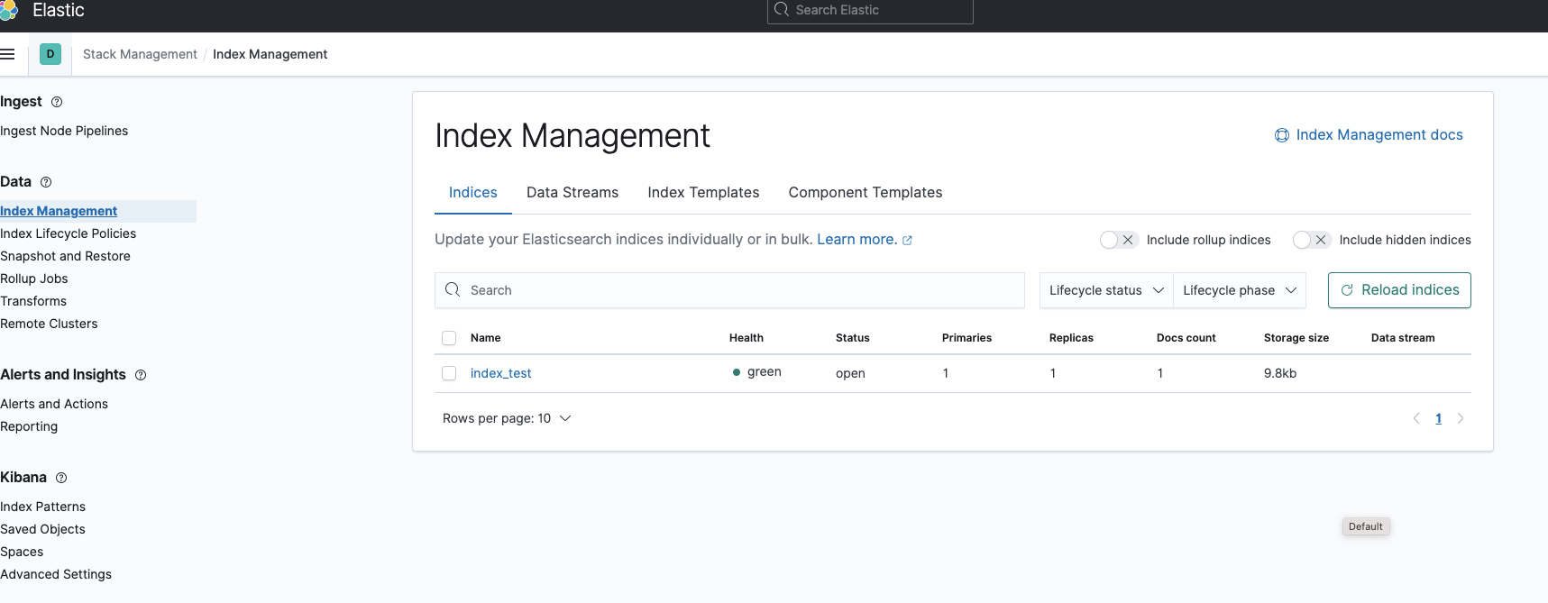This screenshot has width=1548, height=603.
Task: Check the index_test row checkbox
Action: [x=449, y=373]
